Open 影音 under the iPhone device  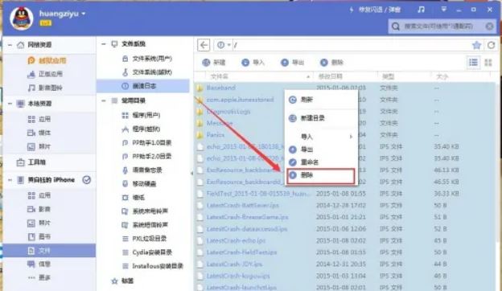39,209
